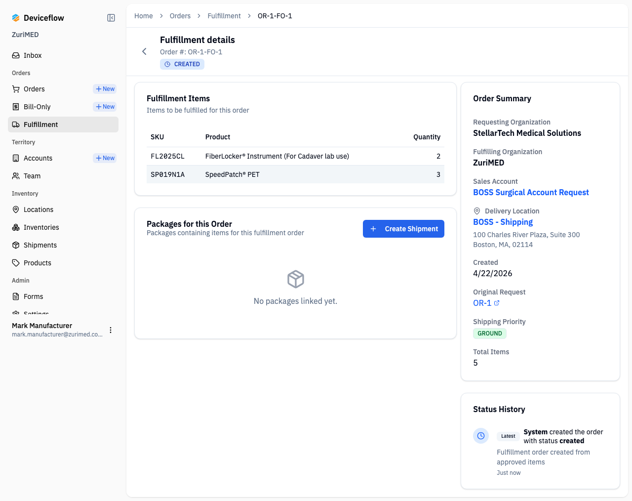Open OR-1 external link icon
Image resolution: width=632 pixels, height=501 pixels.
(497, 303)
